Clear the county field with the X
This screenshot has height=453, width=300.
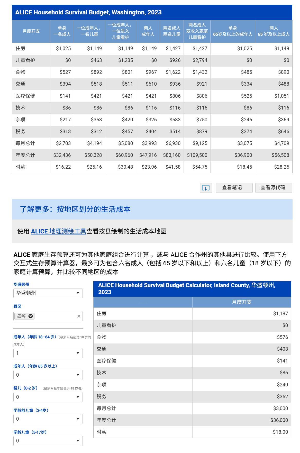(79, 316)
